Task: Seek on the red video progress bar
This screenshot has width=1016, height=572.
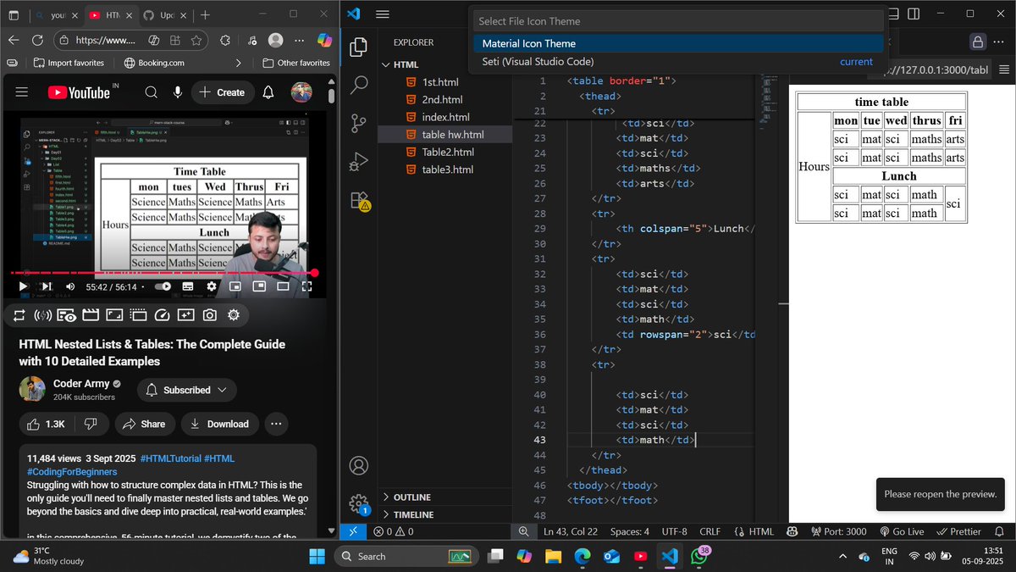Action: pos(163,273)
